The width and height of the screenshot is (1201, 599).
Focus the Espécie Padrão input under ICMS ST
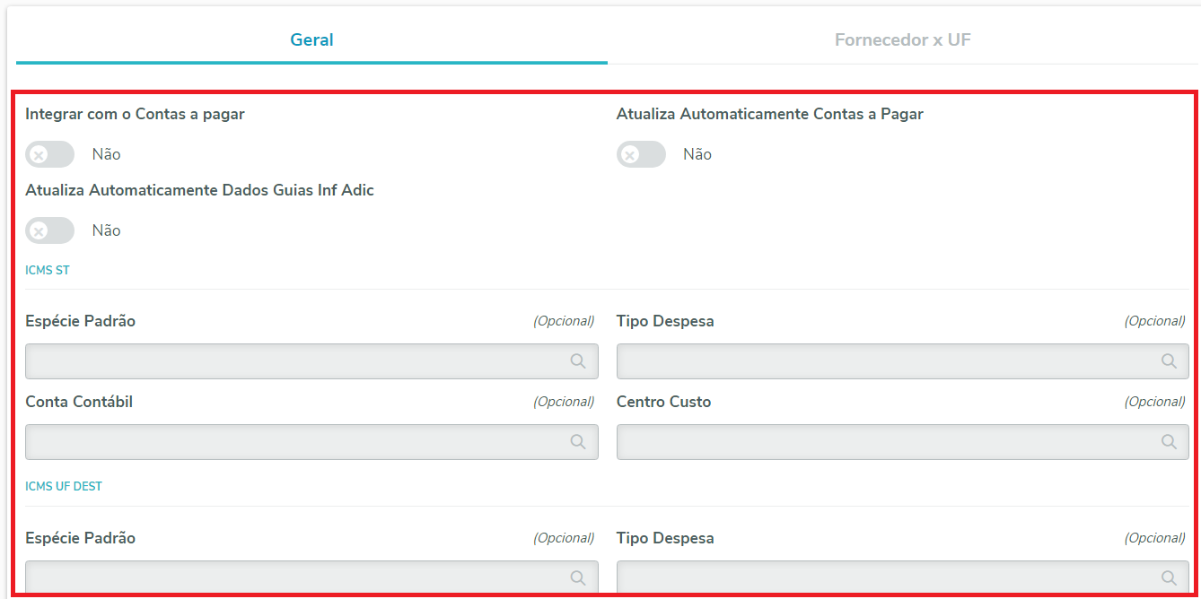296,361
